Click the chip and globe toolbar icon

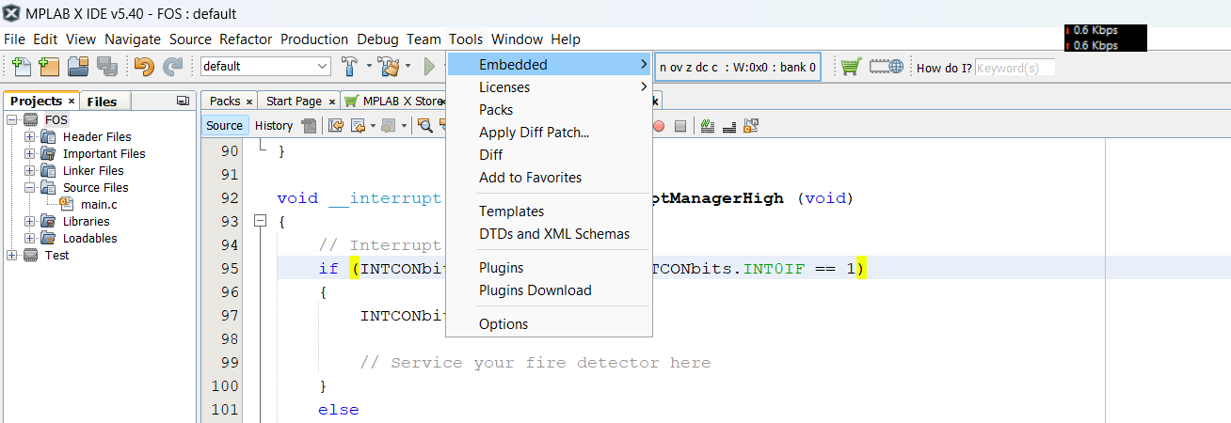point(886,67)
